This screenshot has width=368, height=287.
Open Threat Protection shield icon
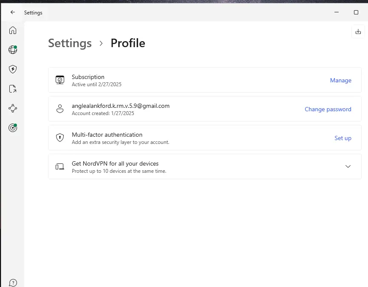click(x=13, y=69)
